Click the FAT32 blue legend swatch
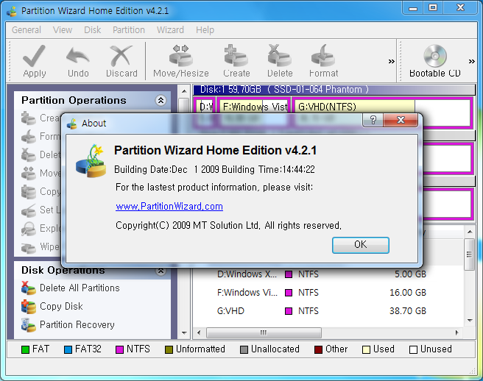 coord(68,349)
